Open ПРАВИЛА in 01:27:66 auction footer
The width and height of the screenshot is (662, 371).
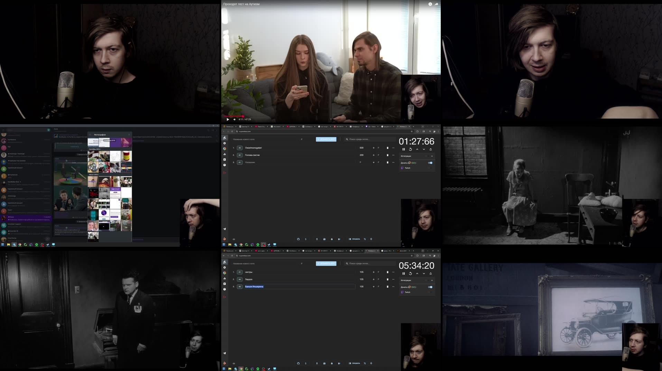click(354, 239)
